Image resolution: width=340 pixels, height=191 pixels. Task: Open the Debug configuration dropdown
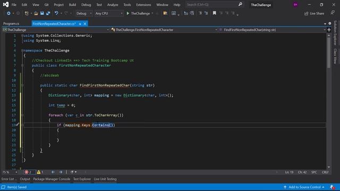point(84,13)
